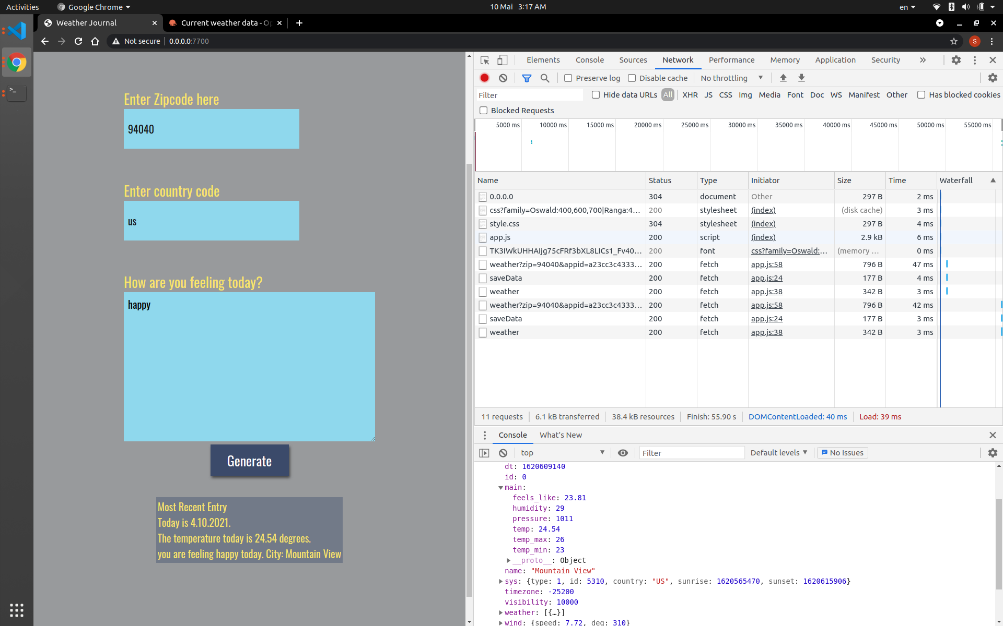1003x626 pixels.
Task: Click the Network tab in DevTools
Action: pyautogui.click(x=678, y=59)
